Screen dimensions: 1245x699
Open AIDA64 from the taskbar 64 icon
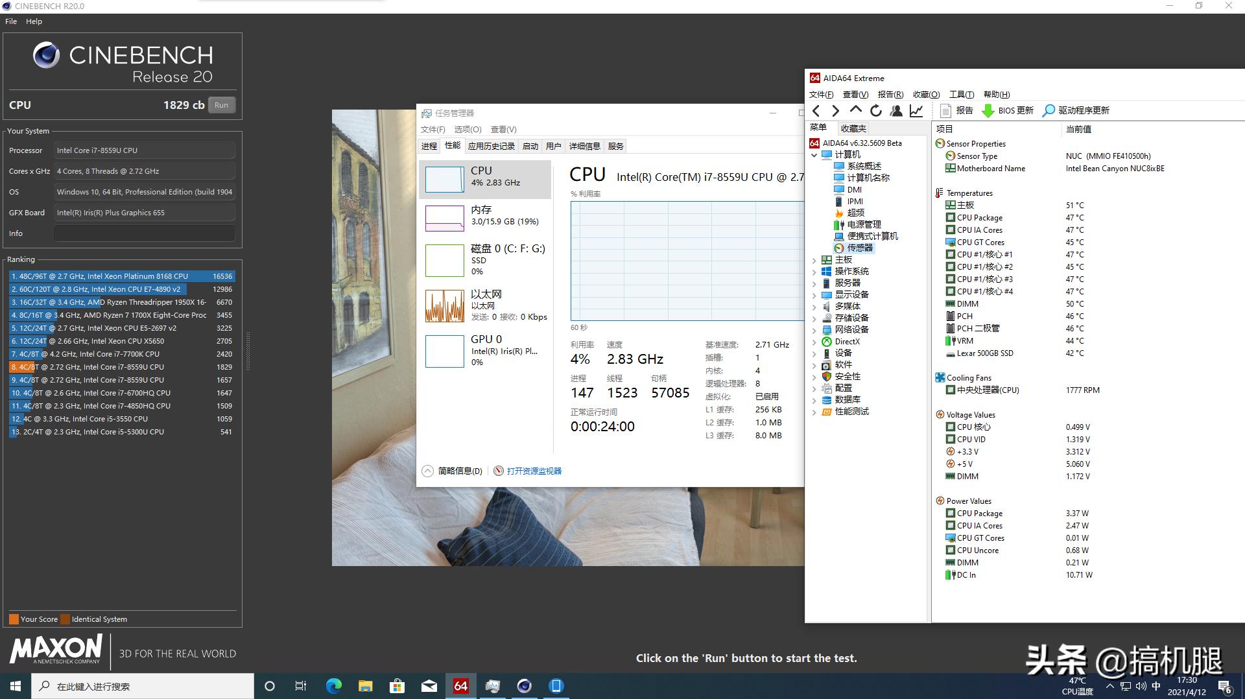pos(460,685)
